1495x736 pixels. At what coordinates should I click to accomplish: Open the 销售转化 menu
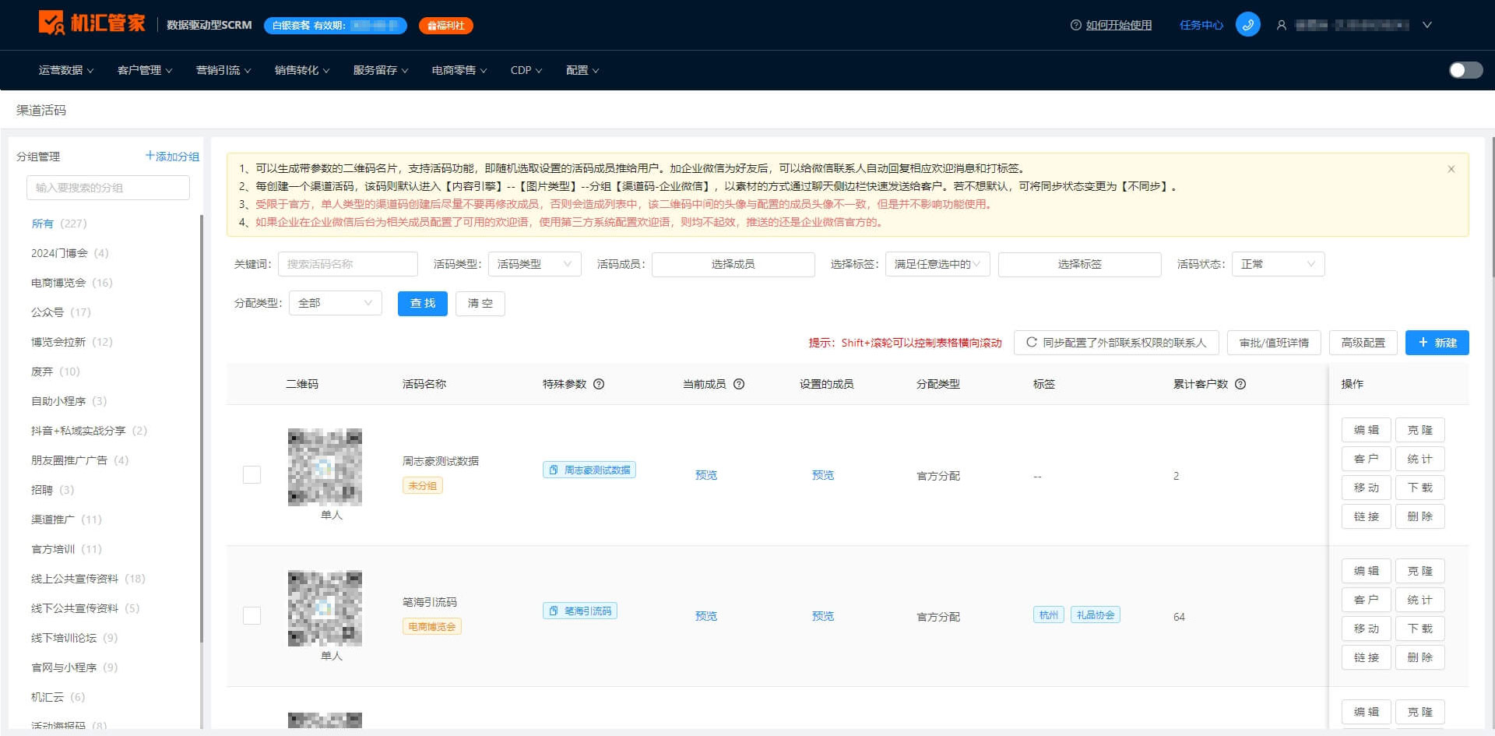[x=302, y=70]
